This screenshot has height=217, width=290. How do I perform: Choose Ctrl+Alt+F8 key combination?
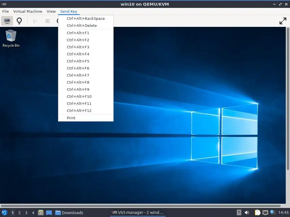86,82
